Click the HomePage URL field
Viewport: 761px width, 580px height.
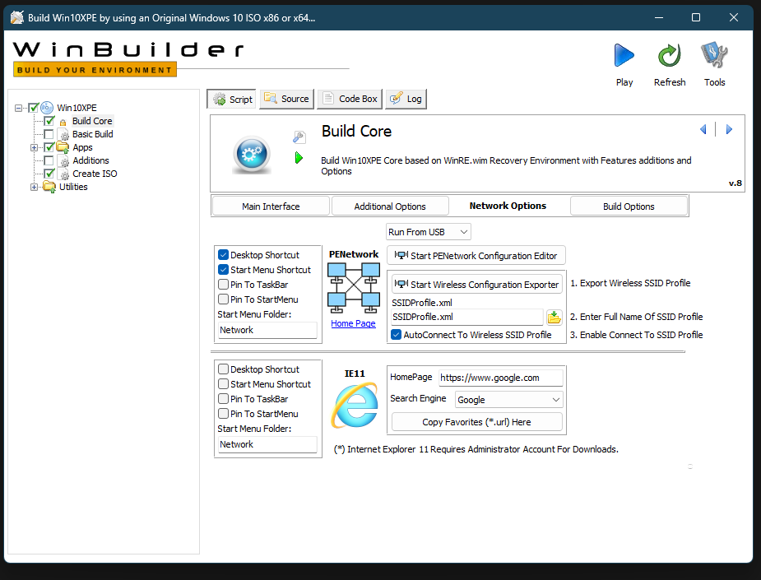click(501, 378)
